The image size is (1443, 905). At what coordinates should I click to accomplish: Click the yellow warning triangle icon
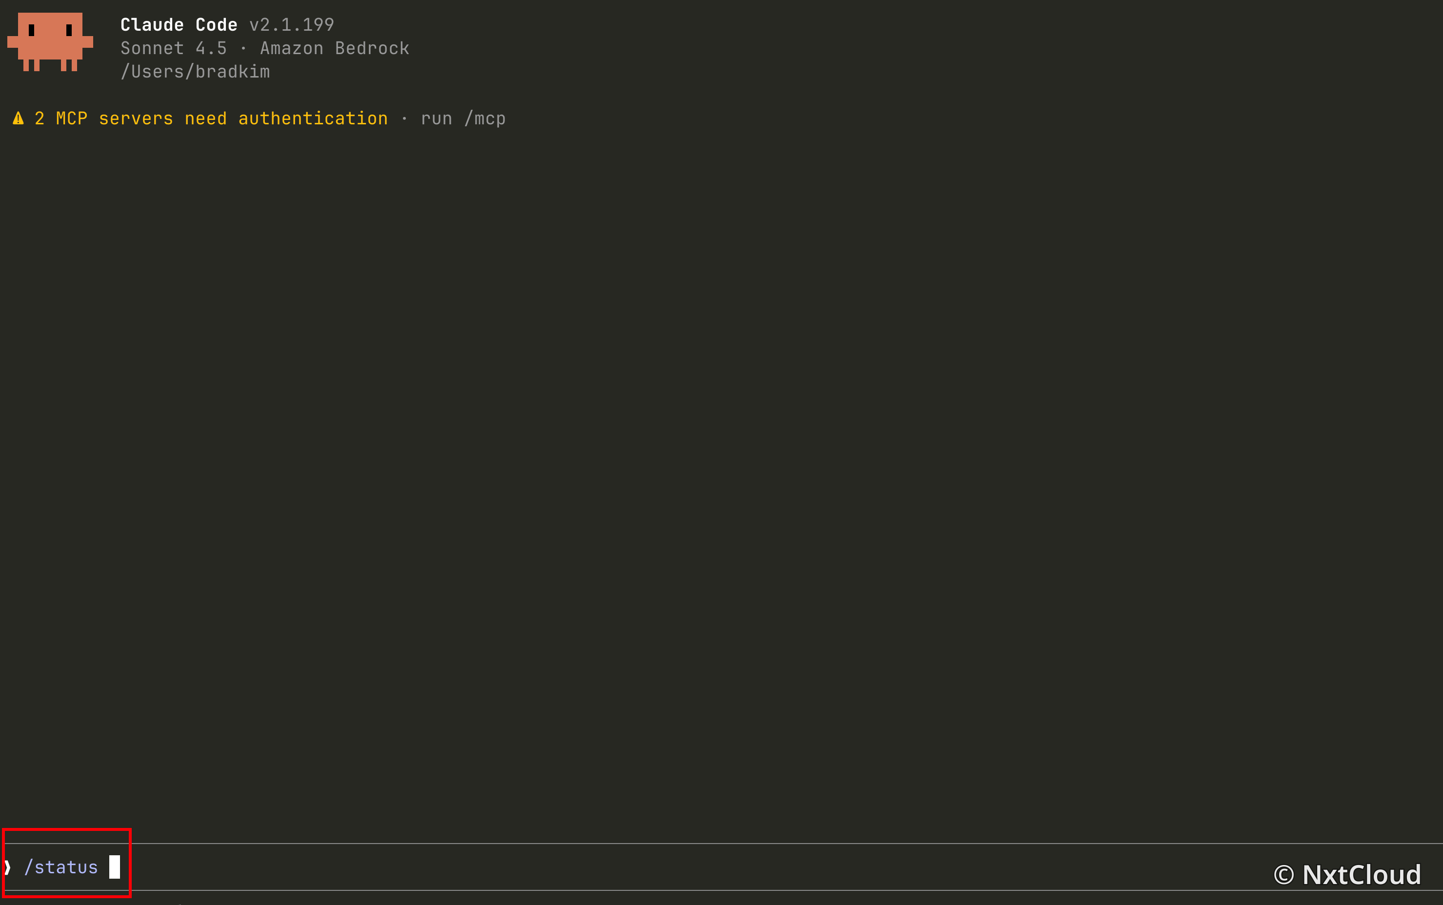click(x=19, y=118)
